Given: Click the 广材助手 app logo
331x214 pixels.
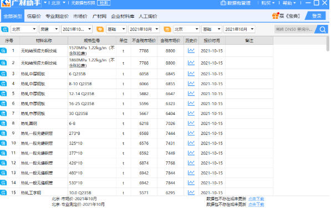Looking at the screenshot, I should click(x=6, y=3).
